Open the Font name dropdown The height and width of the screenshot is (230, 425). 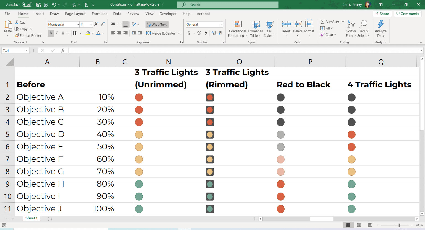tap(78, 24)
